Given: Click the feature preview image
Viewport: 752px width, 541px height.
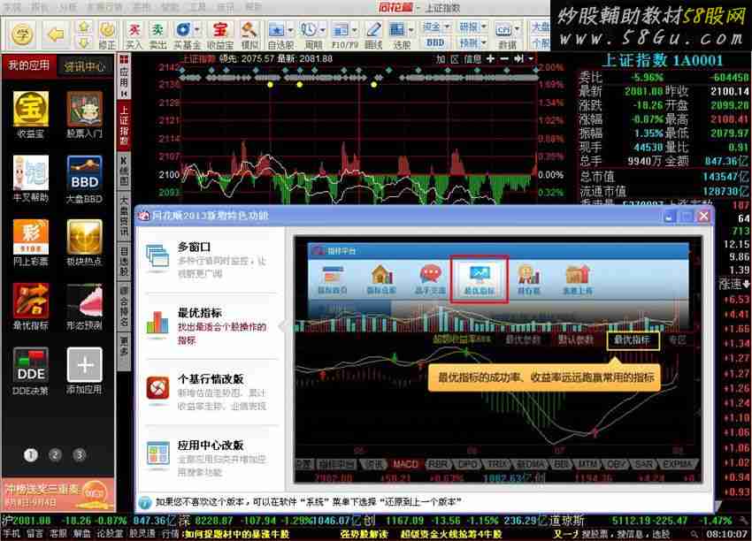Looking at the screenshot, I should (498, 359).
